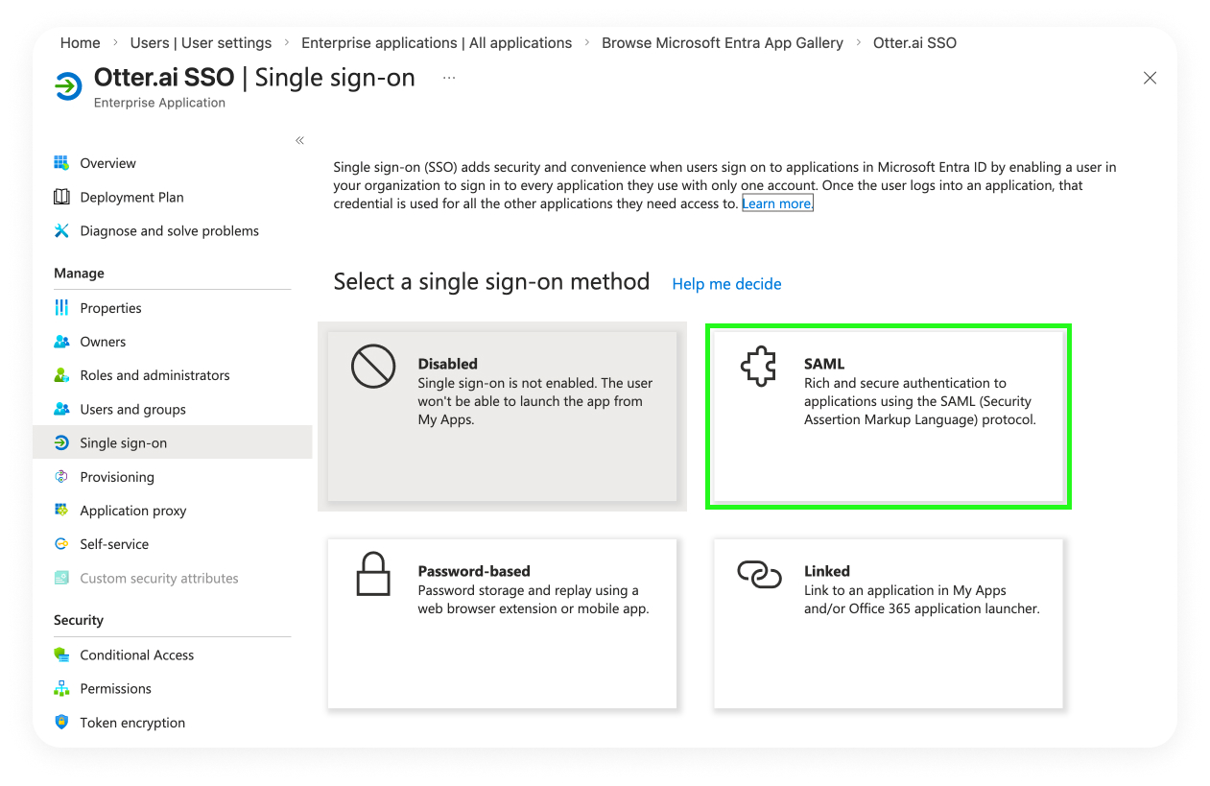The height and width of the screenshot is (786, 1210).
Task: Close the Single sign-on blade
Action: 1150,79
